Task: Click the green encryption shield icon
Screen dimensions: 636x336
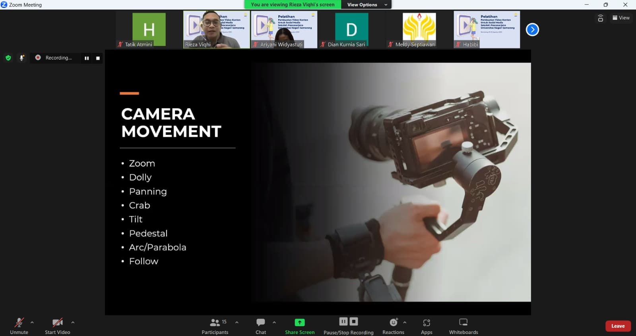Action: click(x=8, y=58)
